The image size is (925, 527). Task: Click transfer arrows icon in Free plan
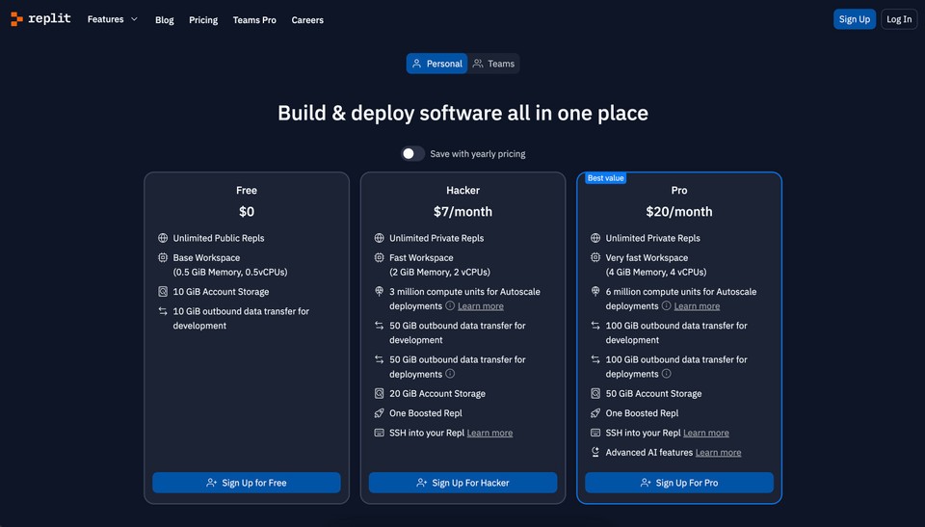[x=163, y=311]
